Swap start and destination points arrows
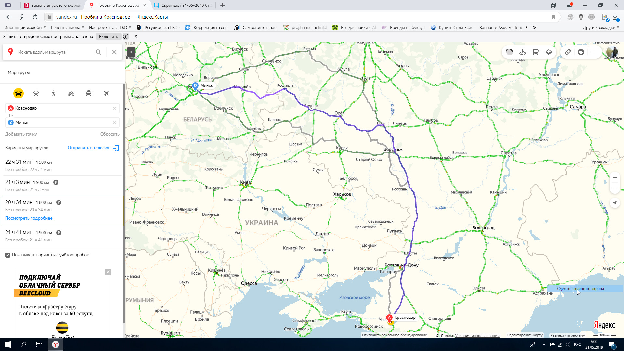 click(11, 115)
